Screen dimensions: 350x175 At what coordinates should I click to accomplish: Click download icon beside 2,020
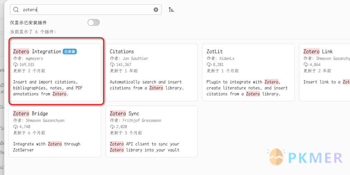pos(112,127)
